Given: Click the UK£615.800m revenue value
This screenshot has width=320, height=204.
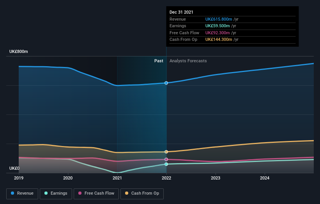Looking at the screenshot, I should point(219,19).
